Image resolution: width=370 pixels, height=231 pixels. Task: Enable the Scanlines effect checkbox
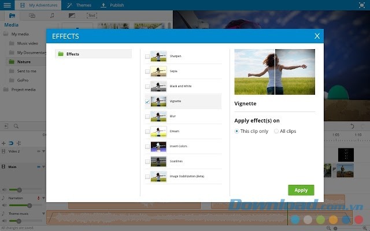[x=147, y=162]
